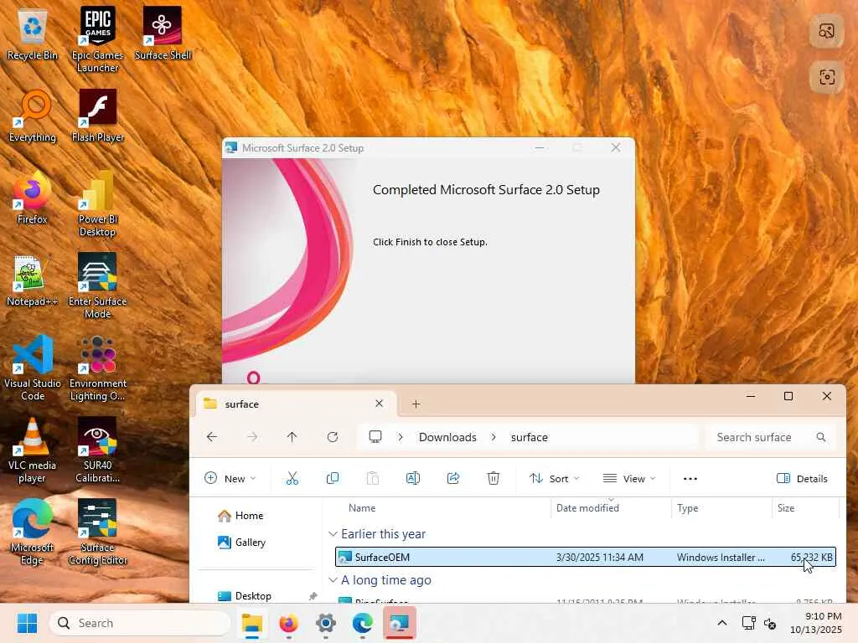Add a new Explorer tab
This screenshot has width=858, height=643.
click(416, 404)
